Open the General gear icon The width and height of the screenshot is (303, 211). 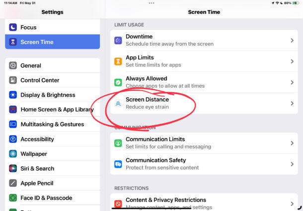(13, 65)
